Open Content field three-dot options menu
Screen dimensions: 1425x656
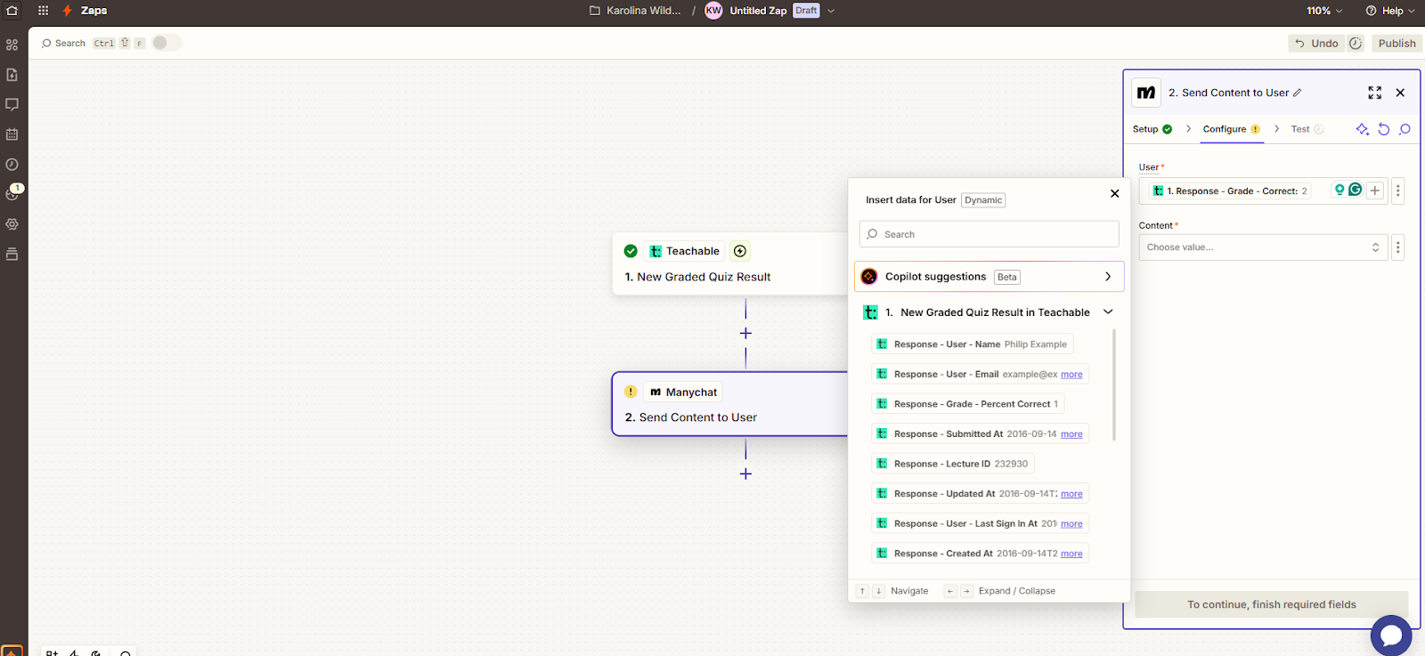[1397, 247]
